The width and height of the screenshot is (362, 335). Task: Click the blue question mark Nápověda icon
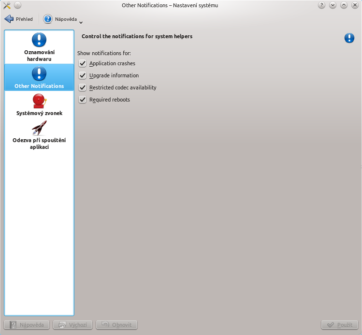pos(48,19)
